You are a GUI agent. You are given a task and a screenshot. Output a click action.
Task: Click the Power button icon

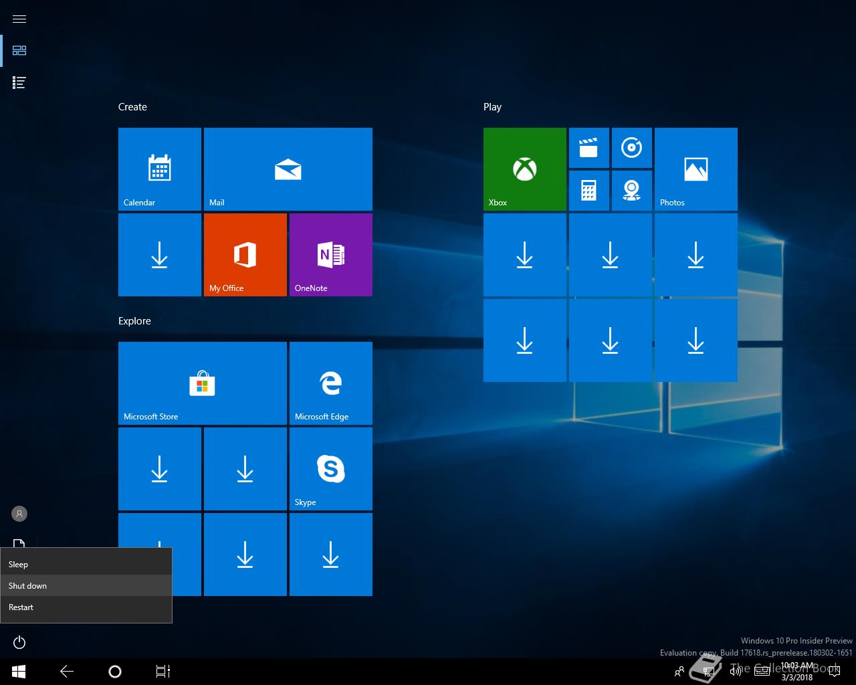[19, 642]
